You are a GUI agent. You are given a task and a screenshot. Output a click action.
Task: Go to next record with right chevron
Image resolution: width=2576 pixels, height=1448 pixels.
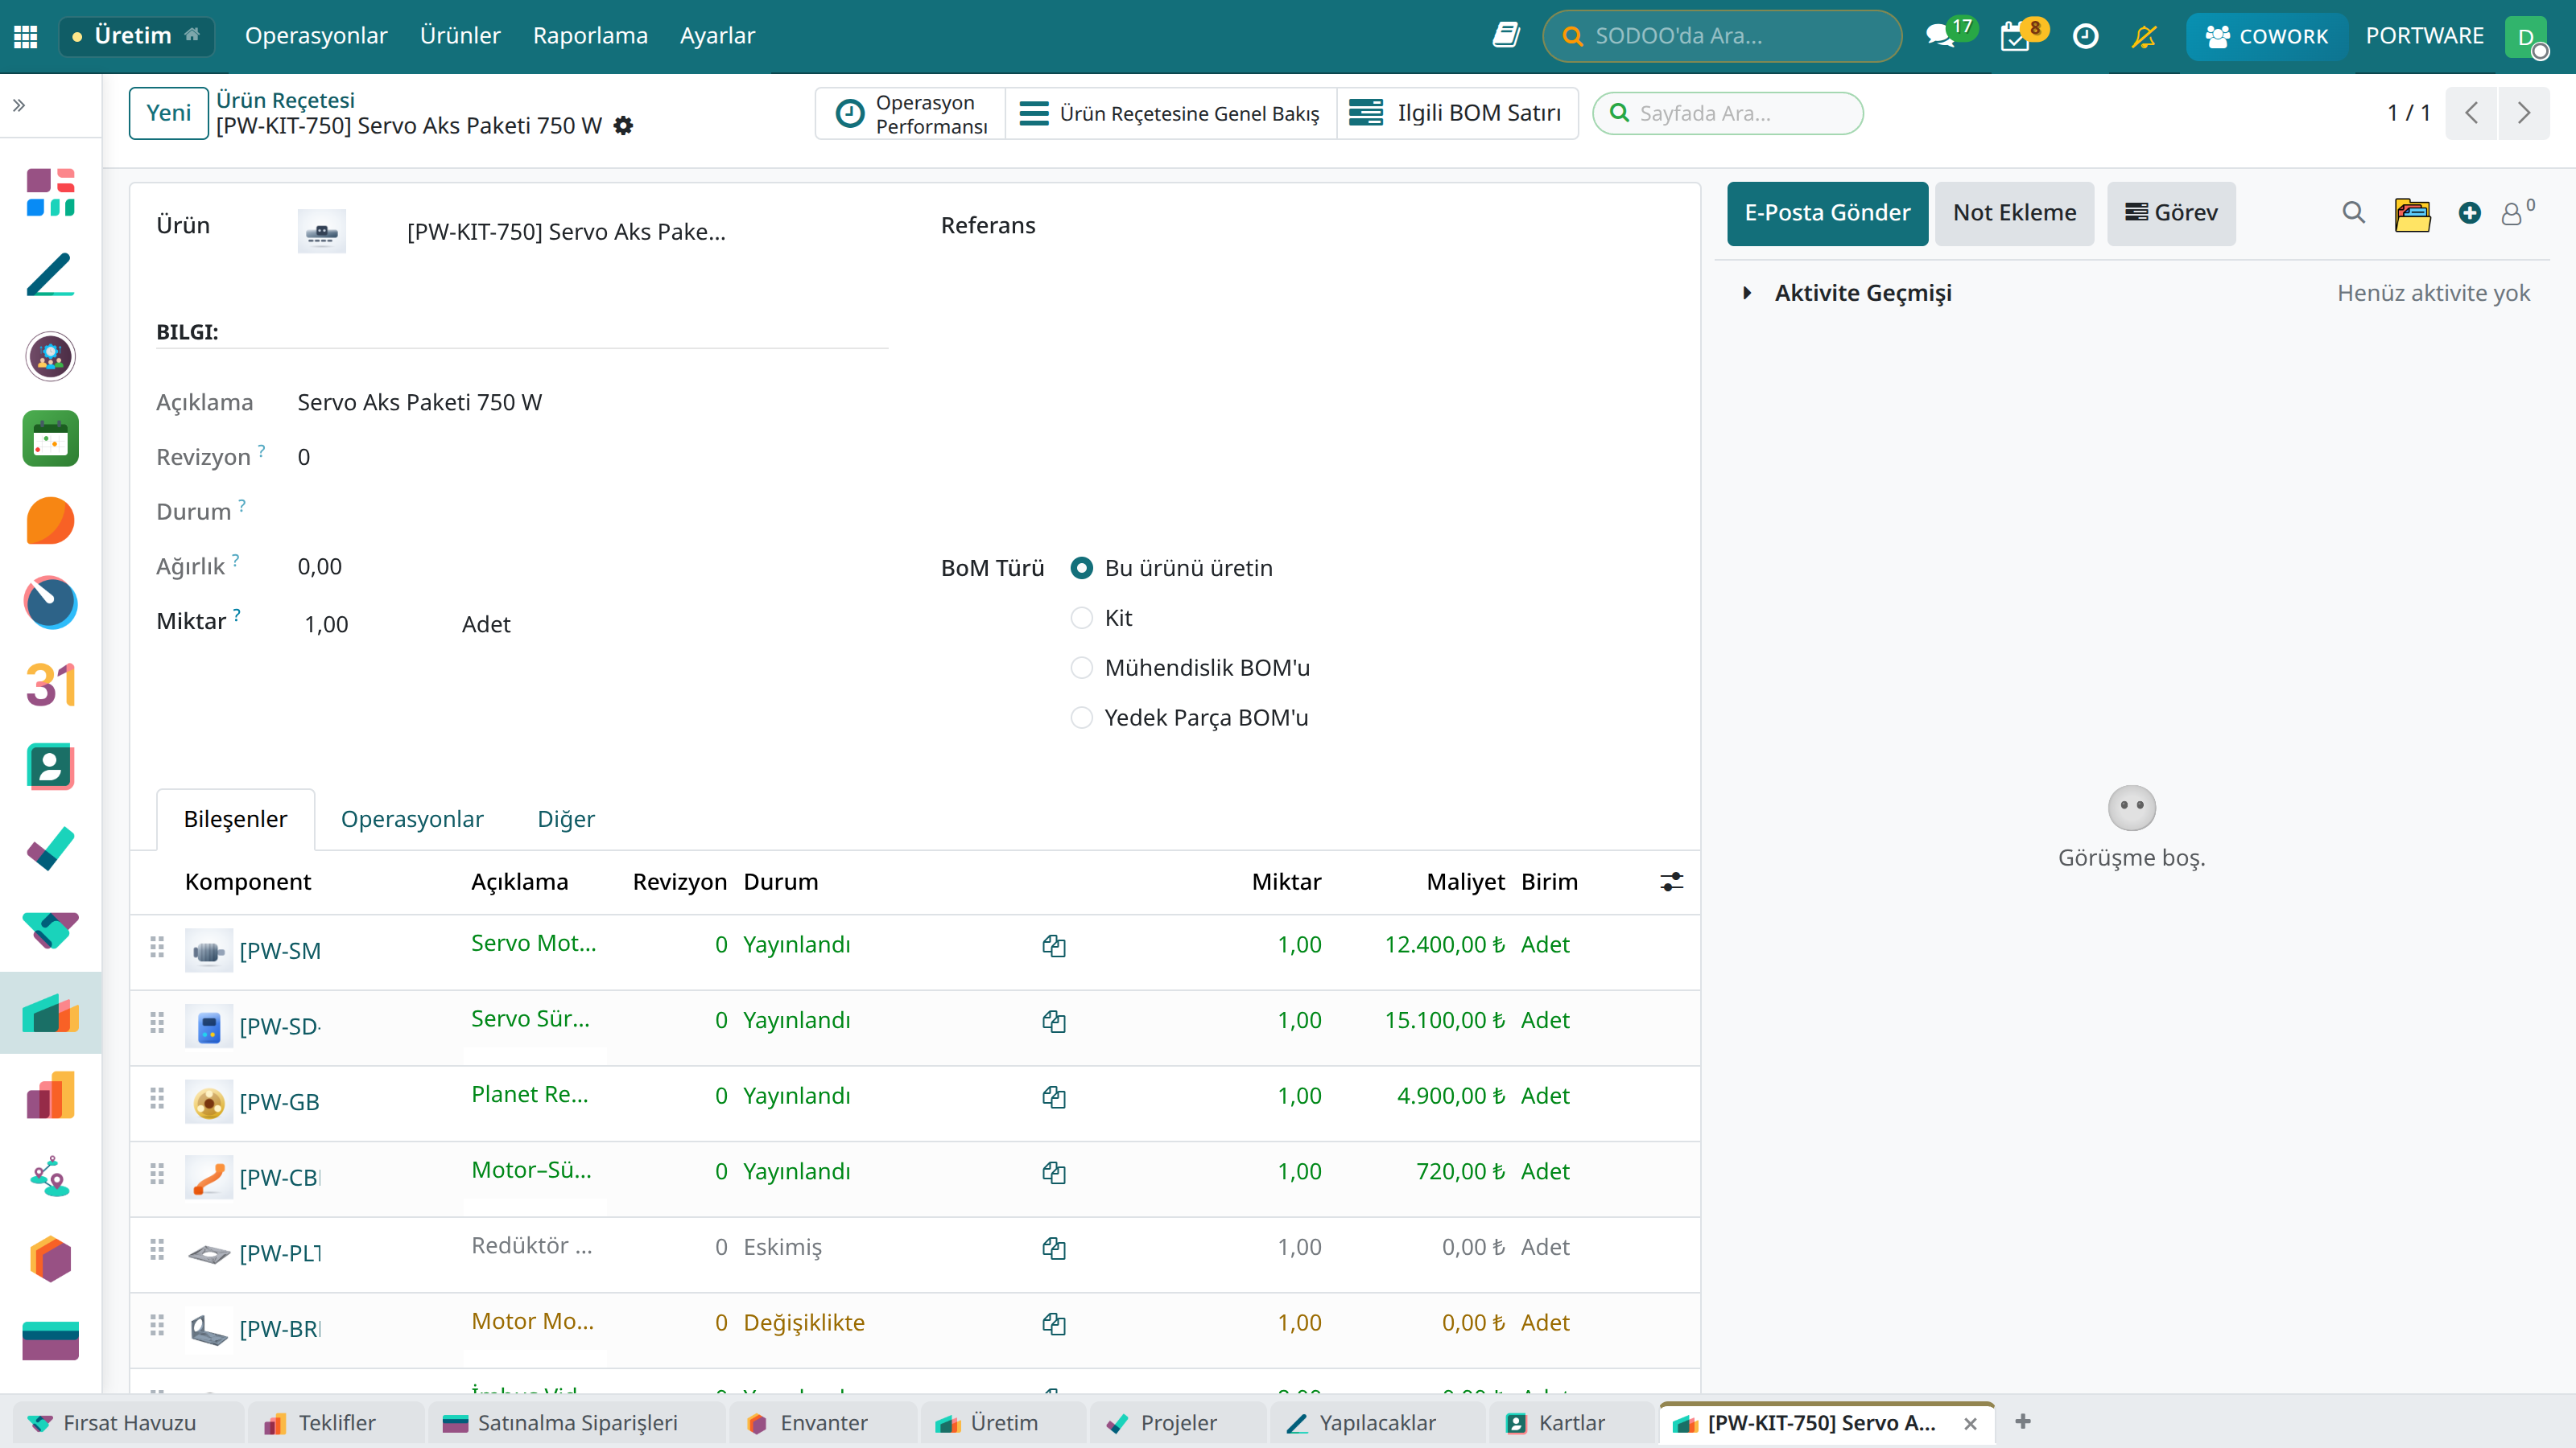[x=2523, y=113]
